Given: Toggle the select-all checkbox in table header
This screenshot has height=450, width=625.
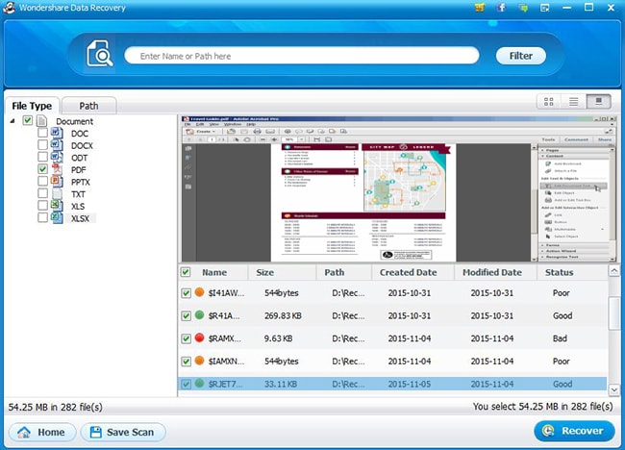Looking at the screenshot, I should coord(186,272).
